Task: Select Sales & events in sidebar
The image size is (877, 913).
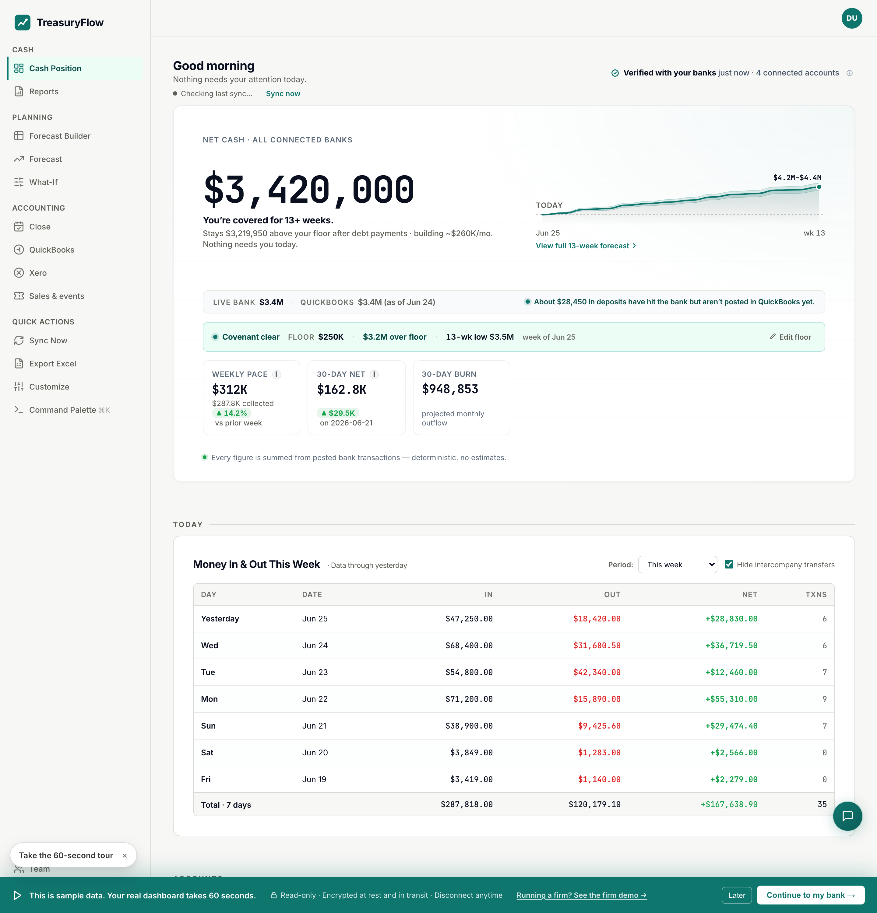Action: pyautogui.click(x=75, y=296)
